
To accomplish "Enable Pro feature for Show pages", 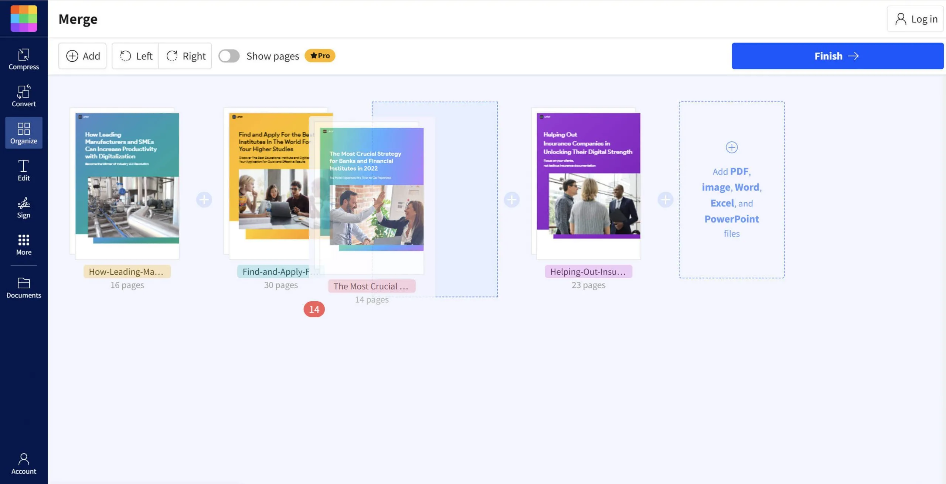I will tap(229, 55).
